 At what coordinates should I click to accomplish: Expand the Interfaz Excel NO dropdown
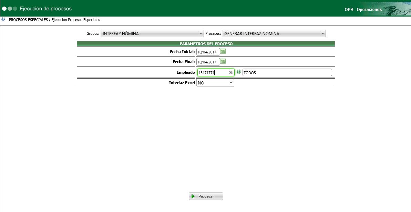pos(215,83)
